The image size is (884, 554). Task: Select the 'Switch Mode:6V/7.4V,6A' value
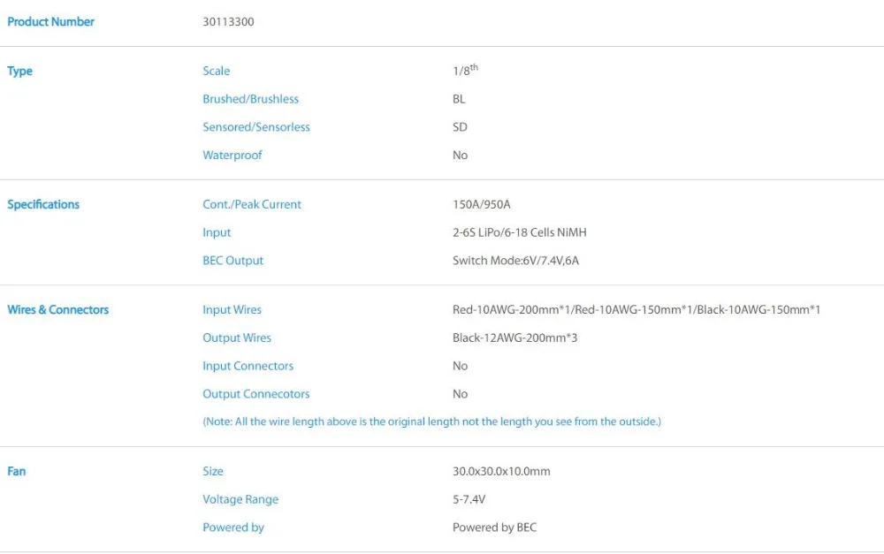516,261
